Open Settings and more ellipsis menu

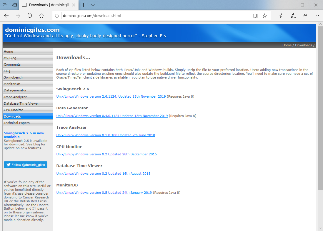pos(317,16)
